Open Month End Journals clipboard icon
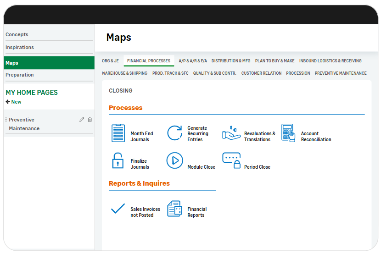 [118, 133]
